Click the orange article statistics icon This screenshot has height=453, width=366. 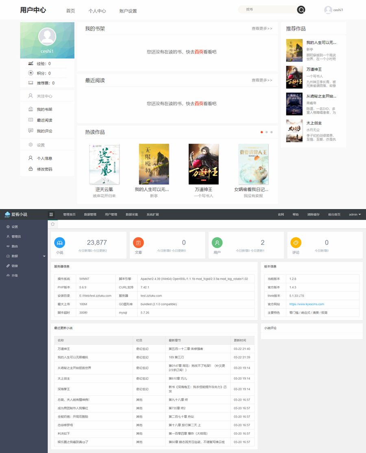(138, 242)
